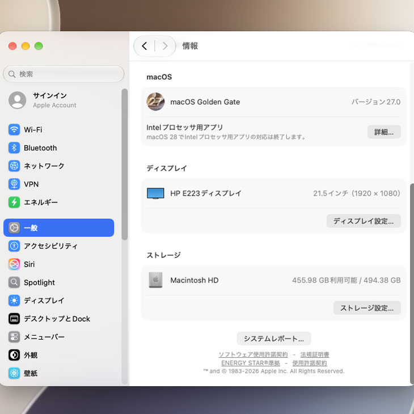414x414 pixels.
Task: Click the sidebar vertical scrollbar
Action: point(125,164)
